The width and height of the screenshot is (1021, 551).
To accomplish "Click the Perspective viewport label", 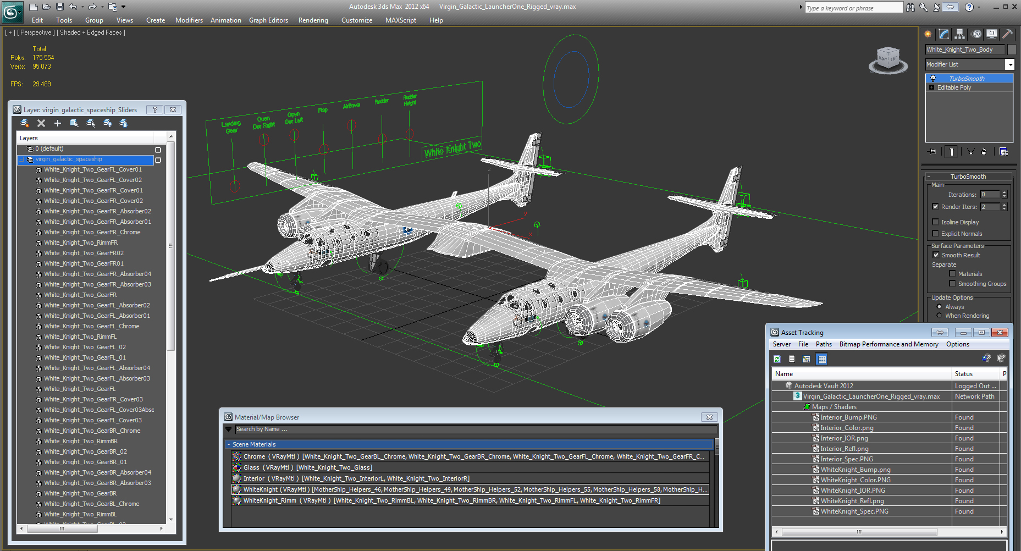I will [x=36, y=32].
